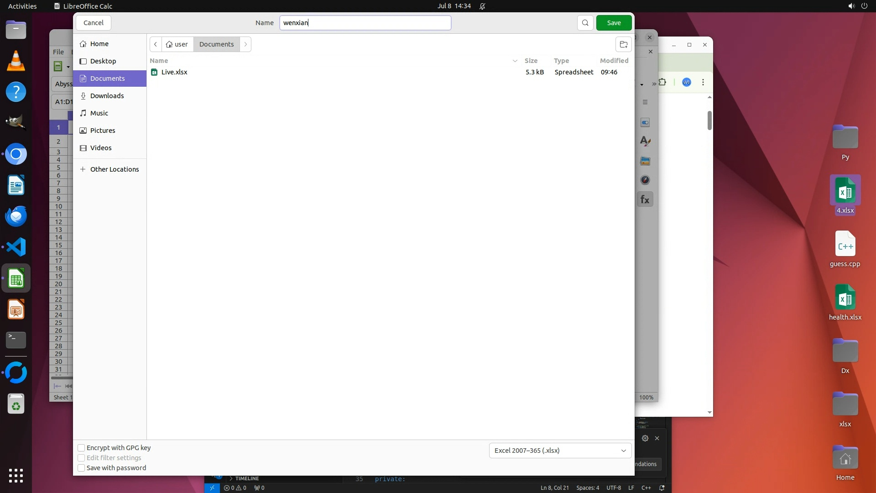
Task: Switch to Desktop in places sidebar
Action: click(x=103, y=61)
